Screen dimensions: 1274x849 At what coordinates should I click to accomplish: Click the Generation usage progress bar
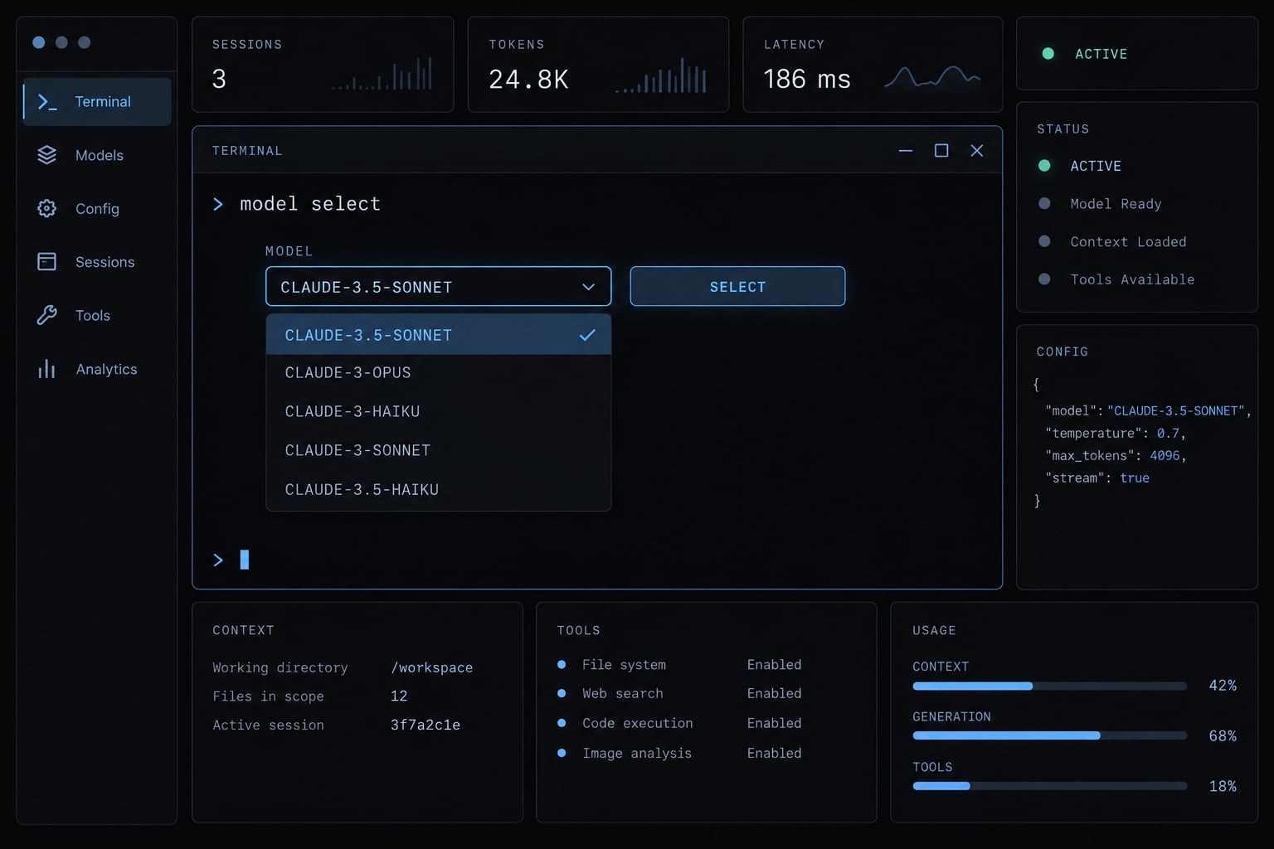click(x=1049, y=735)
